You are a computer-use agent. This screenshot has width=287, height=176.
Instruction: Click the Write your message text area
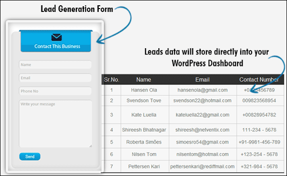55,124
